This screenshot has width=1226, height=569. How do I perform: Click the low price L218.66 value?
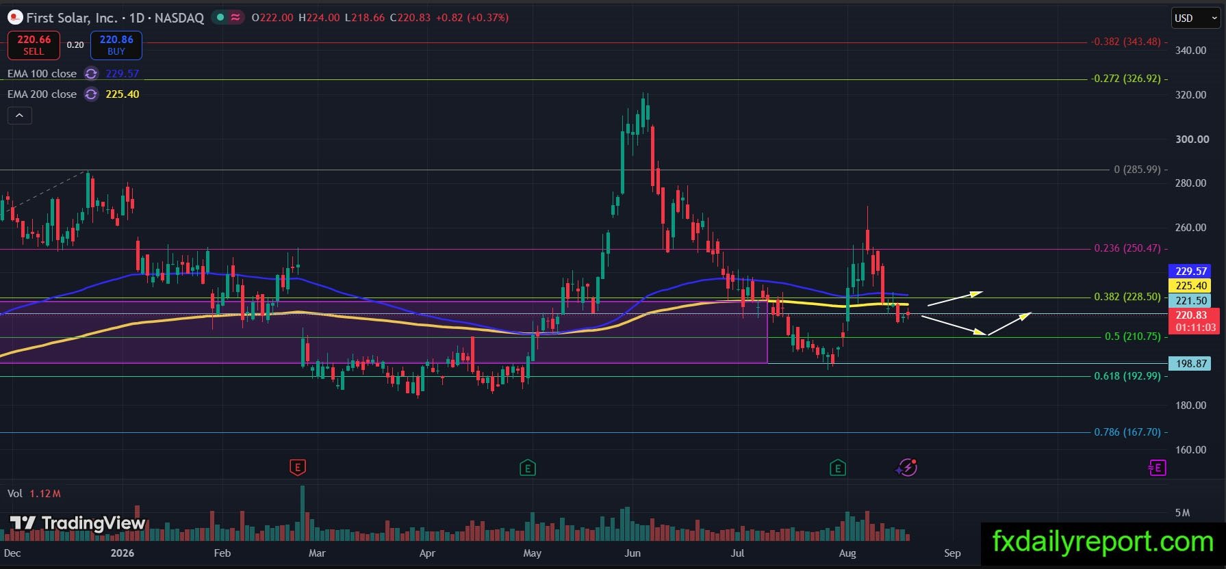[x=364, y=18]
